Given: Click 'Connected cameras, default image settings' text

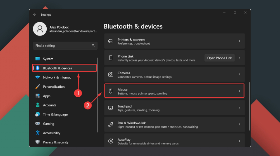Looking at the screenshot, I should point(145,77).
